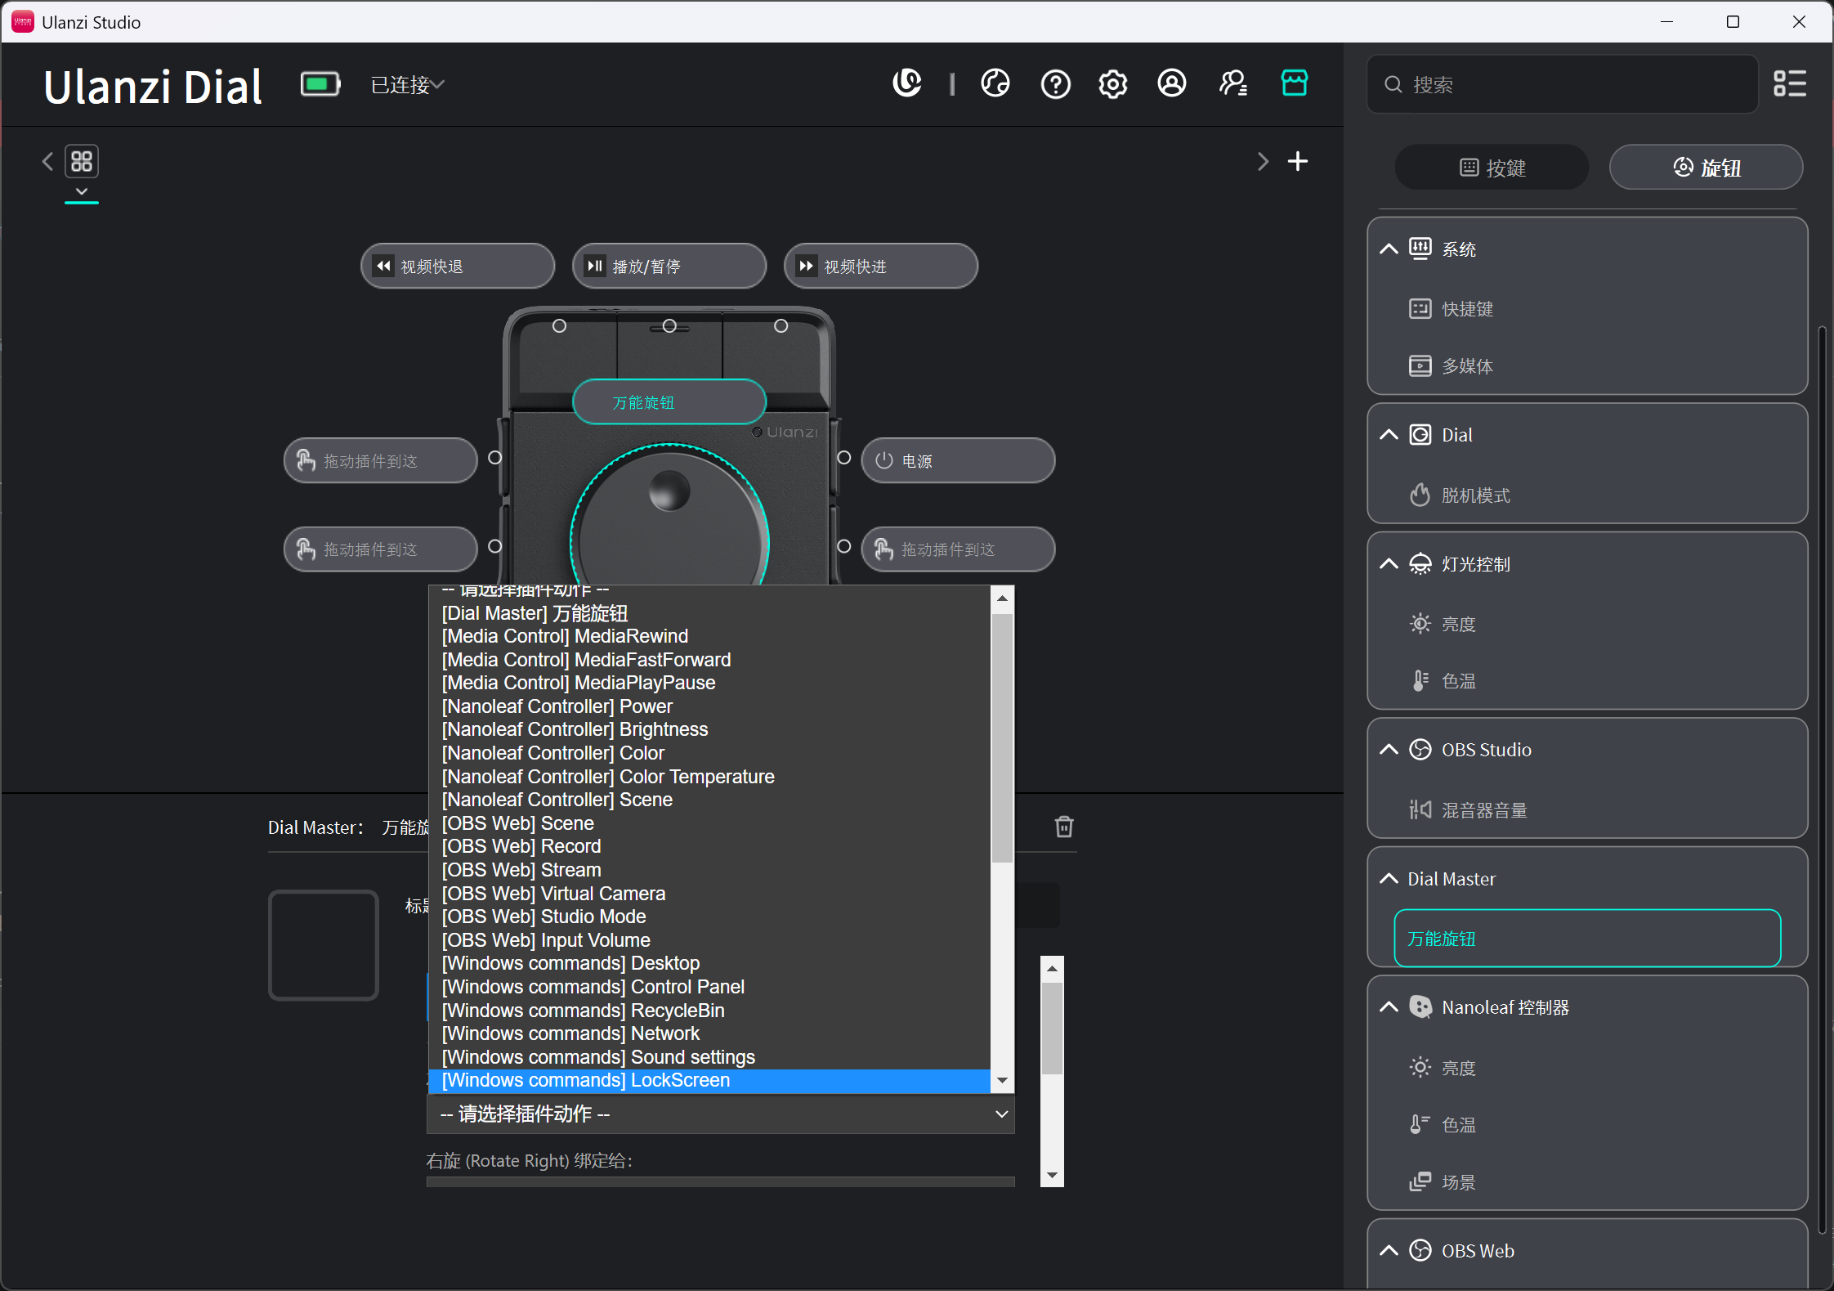The width and height of the screenshot is (1834, 1291).
Task: Open the 已连接 connection dropdown
Action: pyautogui.click(x=407, y=85)
